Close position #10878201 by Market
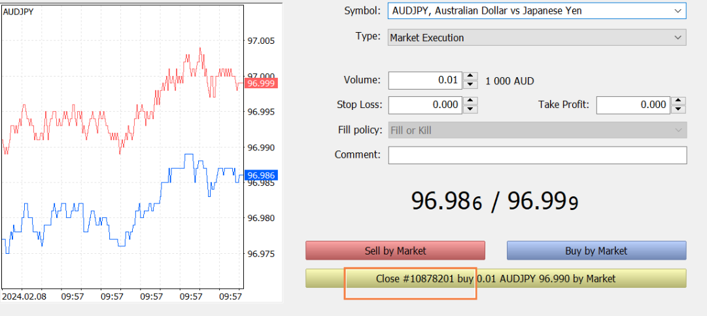Screen dimensions: 707x316 click(495, 279)
